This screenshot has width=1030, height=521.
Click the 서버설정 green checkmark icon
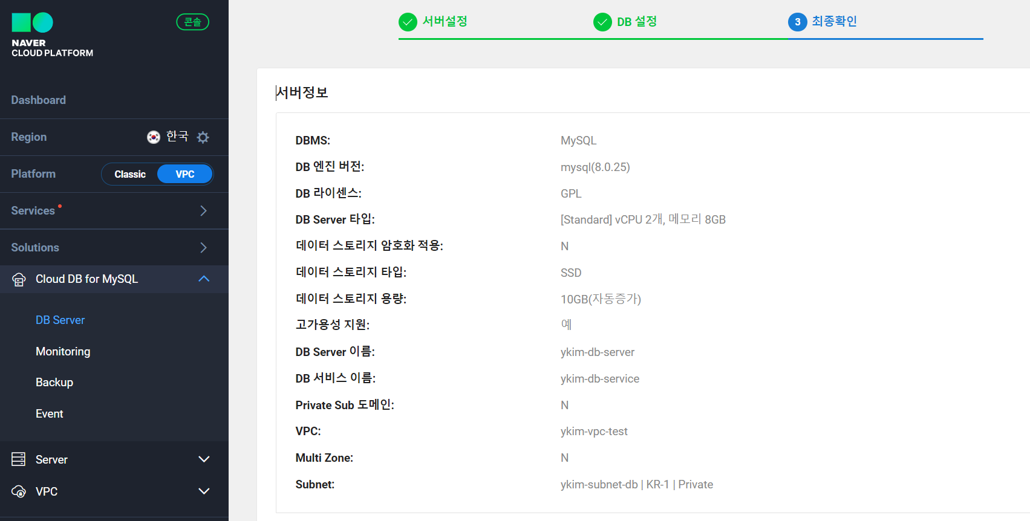[408, 22]
